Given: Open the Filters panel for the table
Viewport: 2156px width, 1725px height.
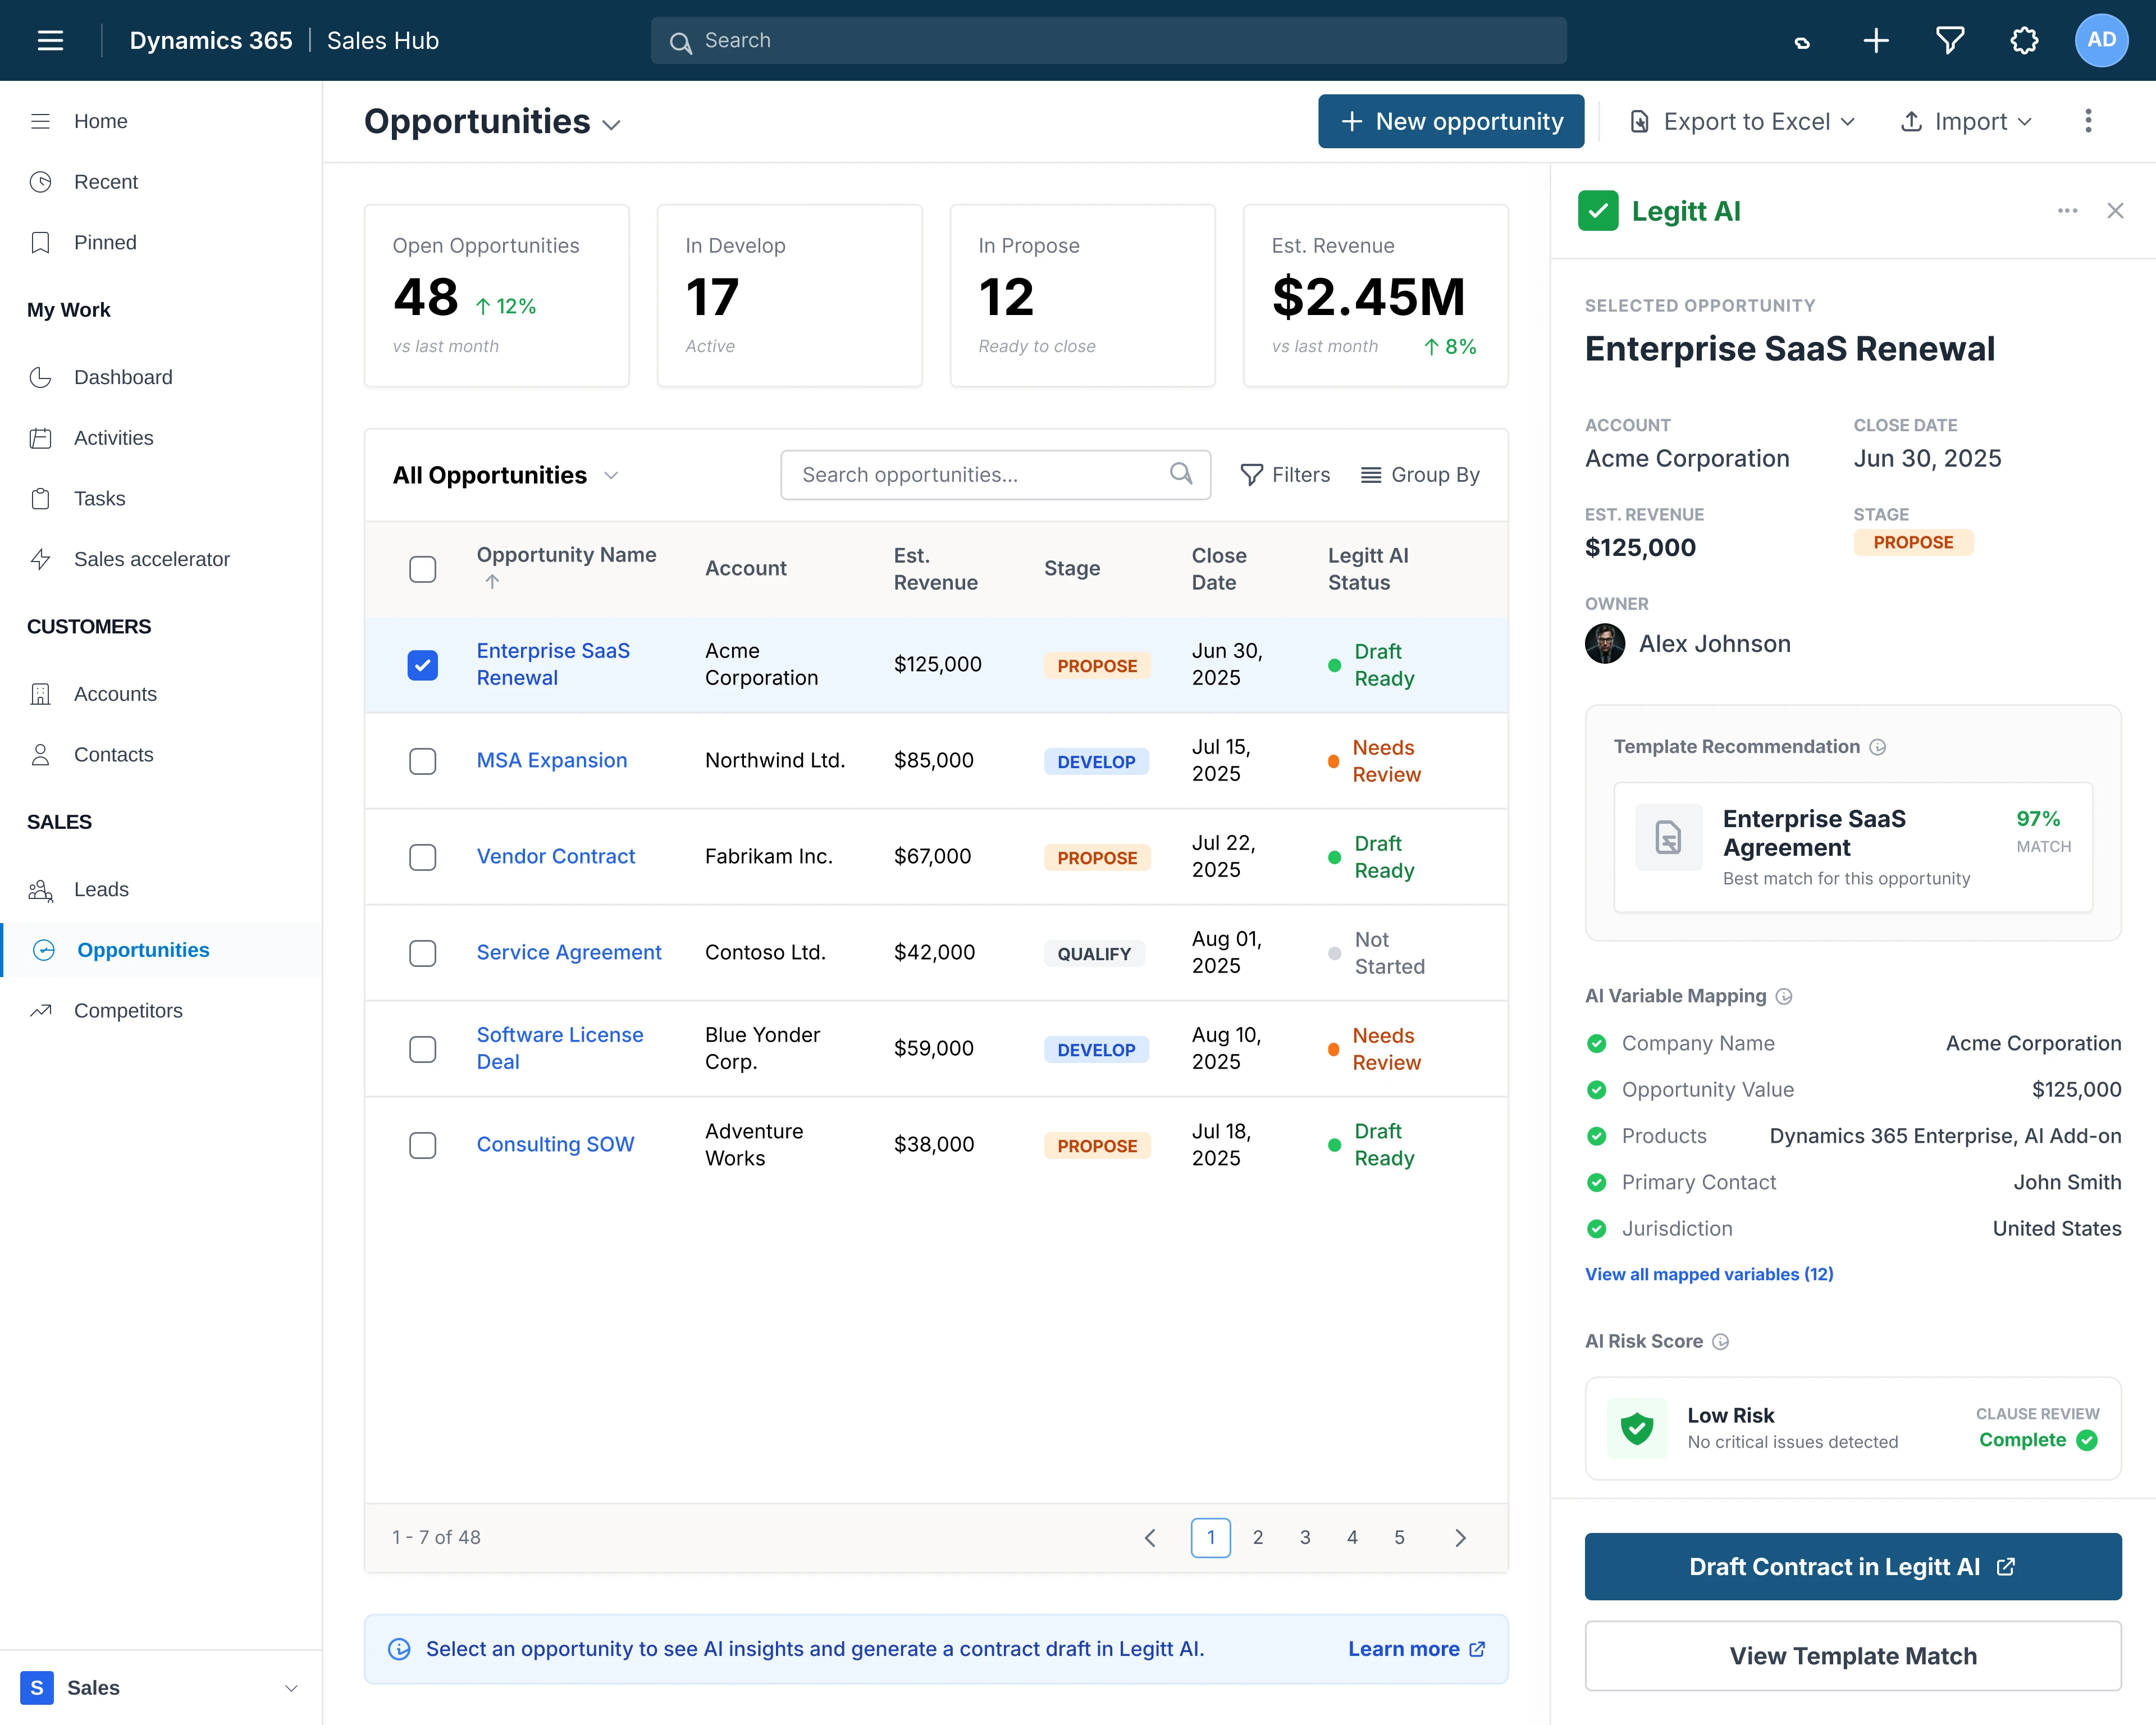Looking at the screenshot, I should tap(1285, 475).
